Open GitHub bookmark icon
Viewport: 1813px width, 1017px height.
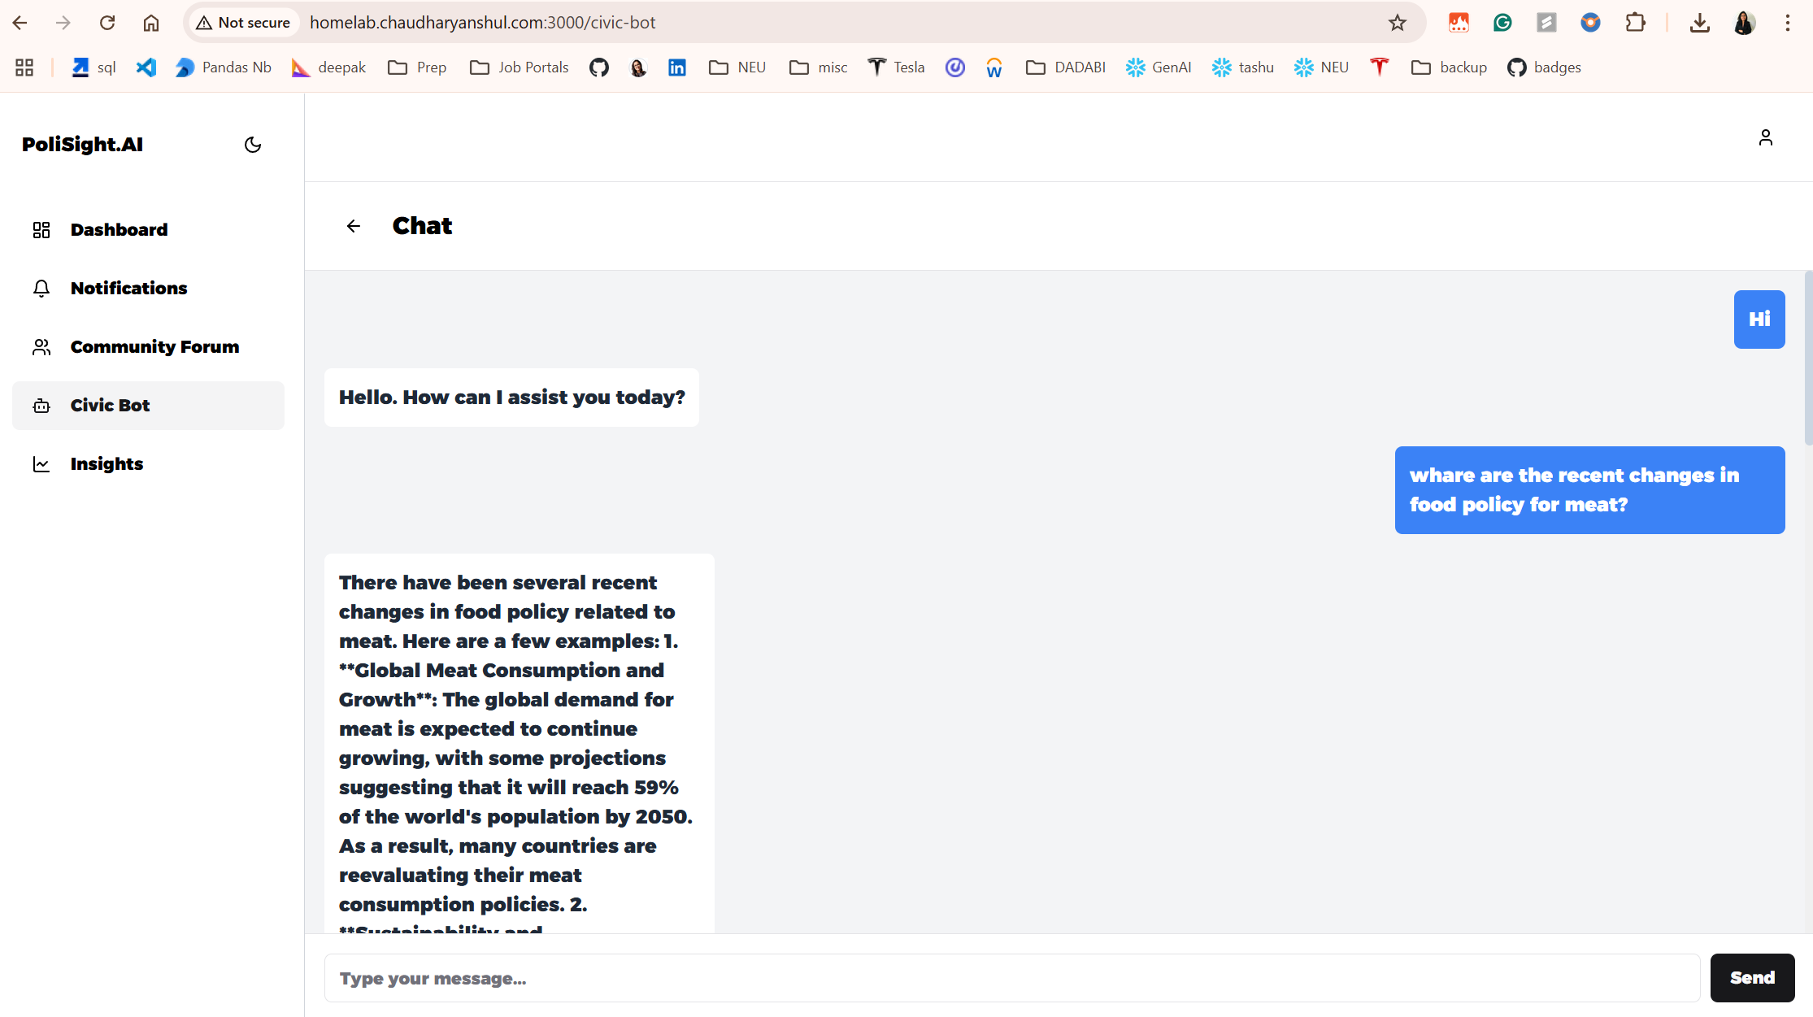(599, 67)
